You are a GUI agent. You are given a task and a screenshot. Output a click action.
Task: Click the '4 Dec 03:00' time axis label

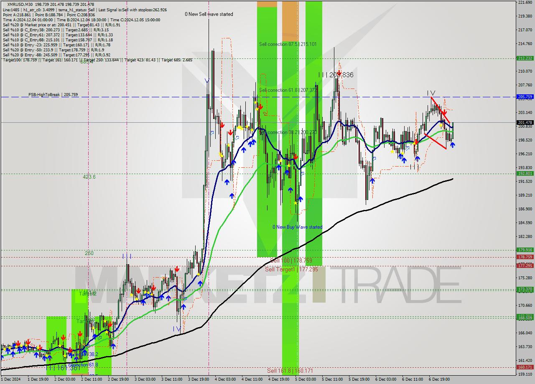(x=225, y=379)
